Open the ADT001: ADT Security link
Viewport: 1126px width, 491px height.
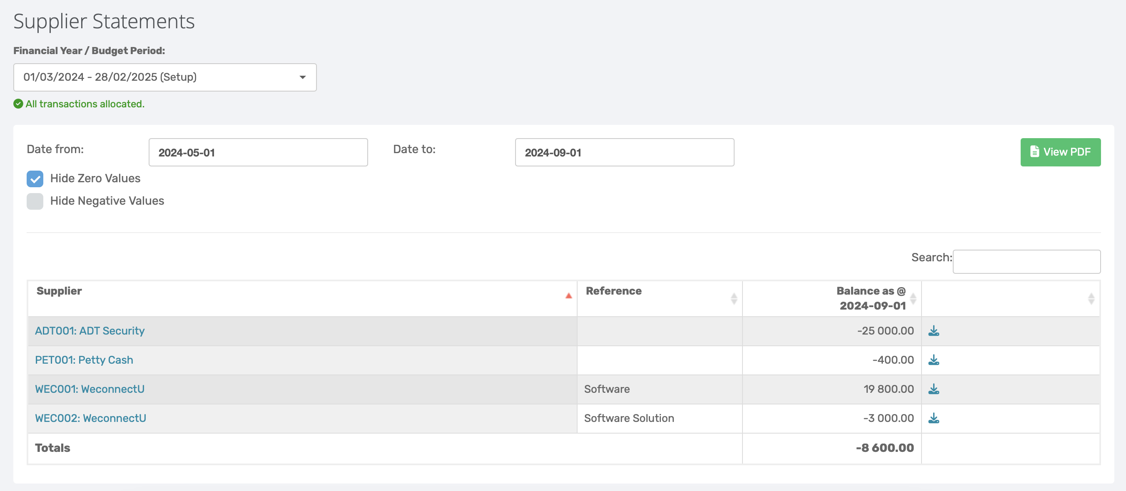point(90,331)
